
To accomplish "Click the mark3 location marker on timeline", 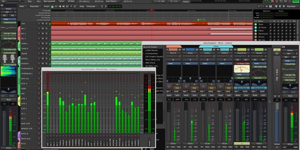I will tap(201, 20).
